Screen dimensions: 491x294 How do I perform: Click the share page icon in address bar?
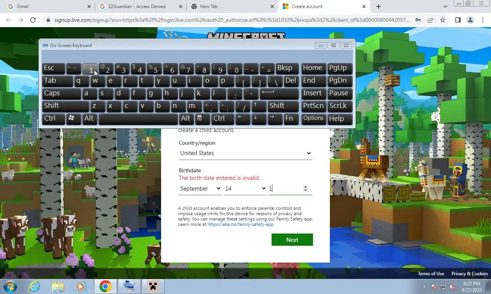pyautogui.click(x=430, y=20)
